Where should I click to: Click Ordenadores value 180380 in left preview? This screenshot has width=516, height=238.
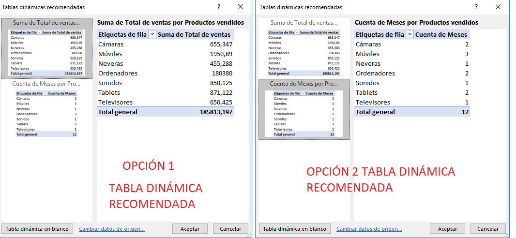tap(222, 74)
